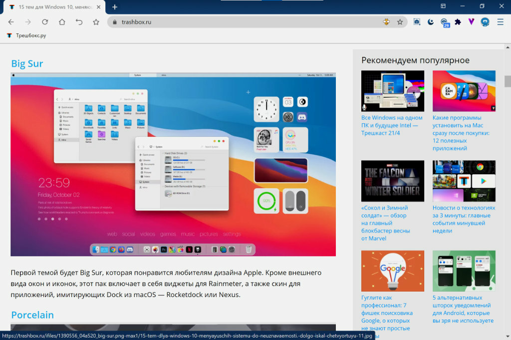Viewport: 511px width, 340px height.
Task: Take a page screenshot with the camera icon
Action: [x=417, y=22]
